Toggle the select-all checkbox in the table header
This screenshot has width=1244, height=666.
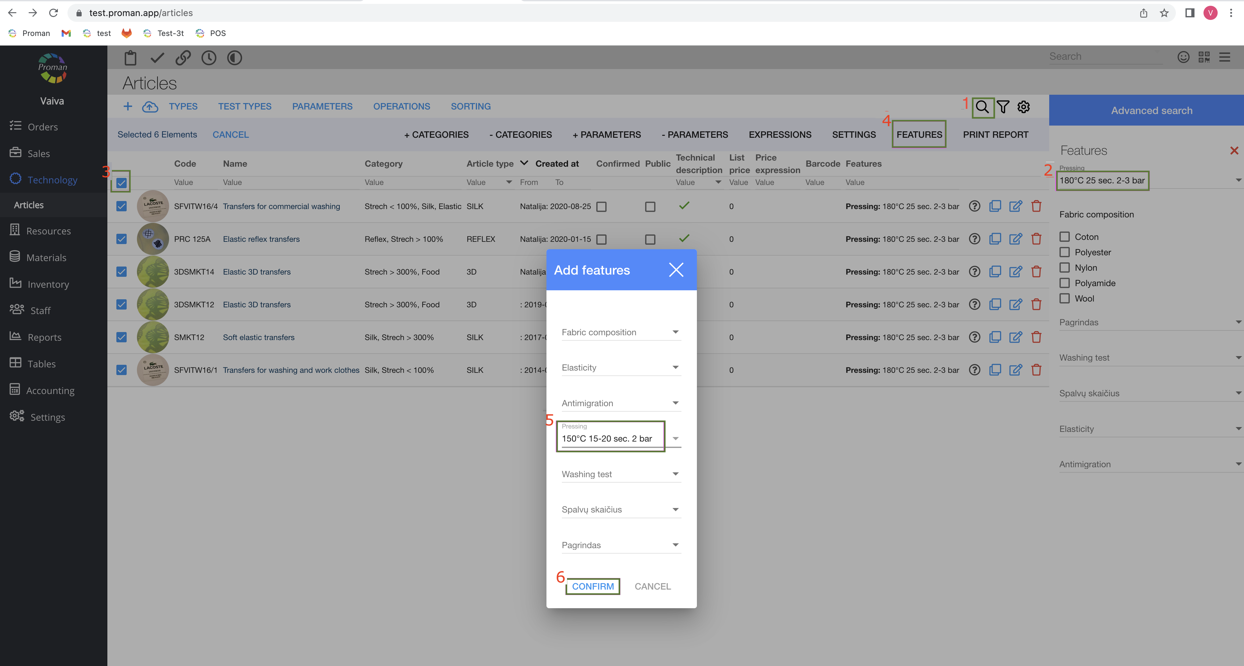click(121, 183)
